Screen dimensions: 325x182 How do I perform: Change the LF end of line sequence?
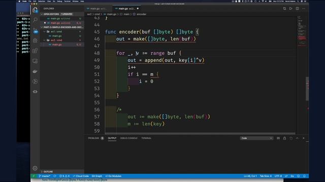(286, 176)
